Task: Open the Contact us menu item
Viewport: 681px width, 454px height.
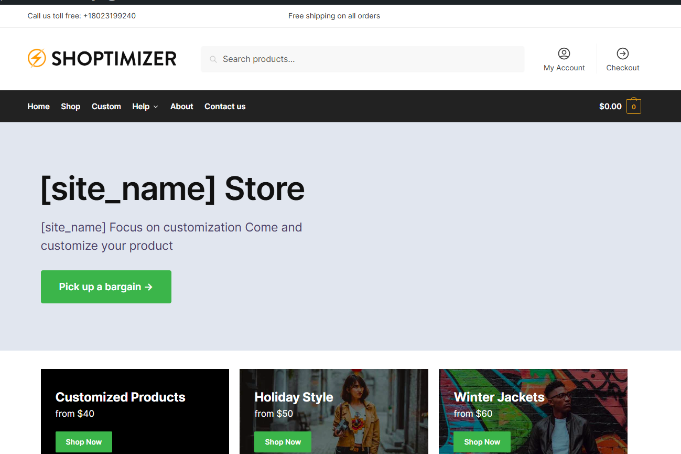Action: (225, 106)
